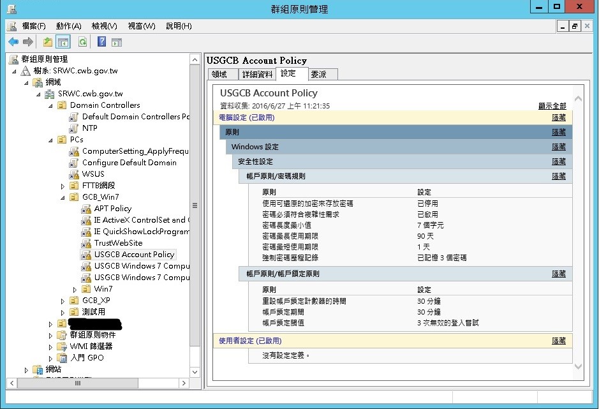Click the 入門 GPO folder icon
599x409 pixels.
coord(62,358)
